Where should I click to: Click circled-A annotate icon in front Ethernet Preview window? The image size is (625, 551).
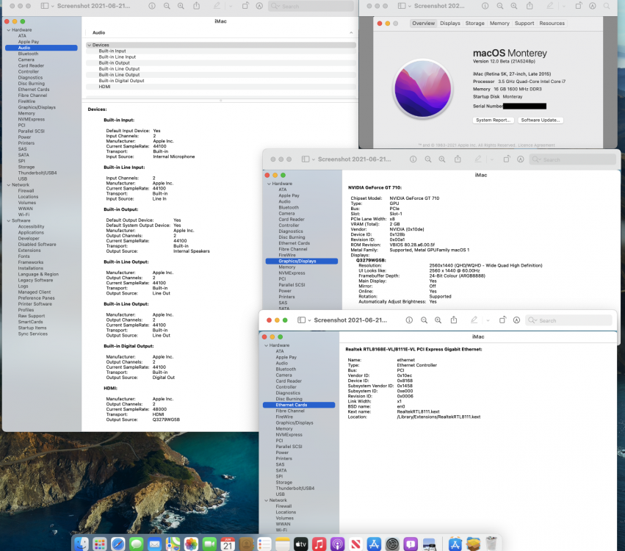click(x=516, y=320)
